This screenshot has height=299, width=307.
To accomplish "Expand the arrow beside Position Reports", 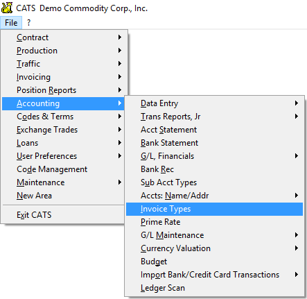I will click(x=120, y=89).
